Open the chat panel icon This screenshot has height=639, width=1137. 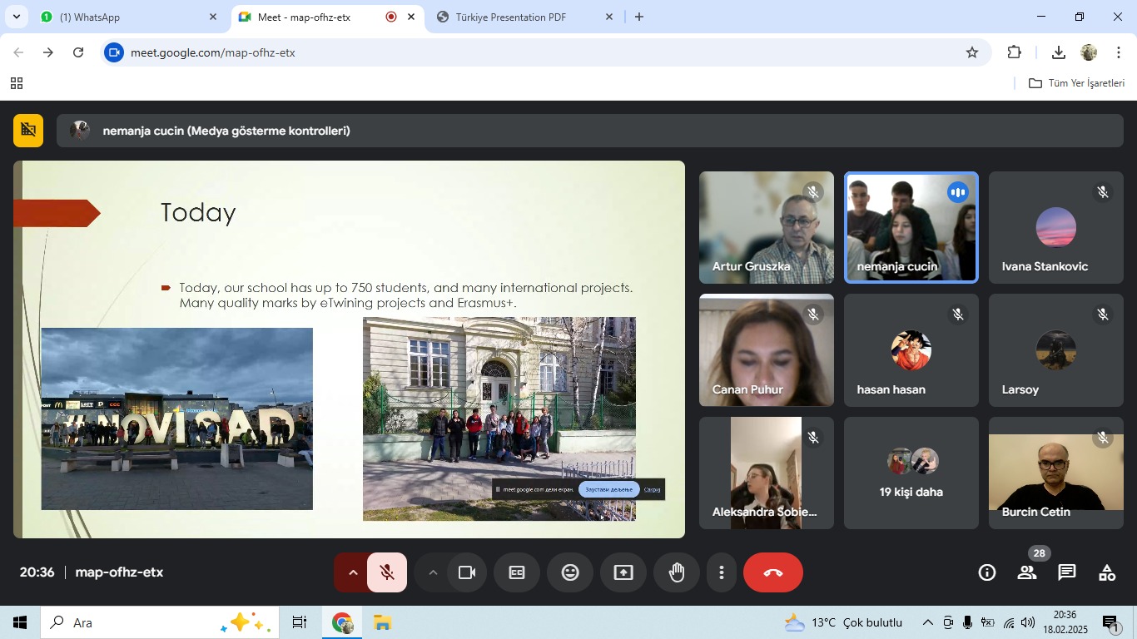click(1067, 572)
